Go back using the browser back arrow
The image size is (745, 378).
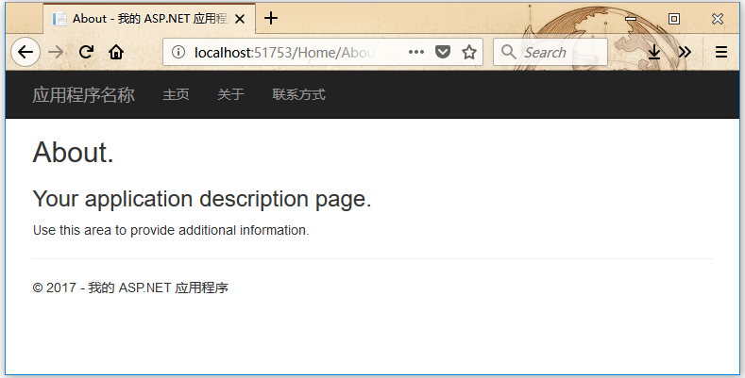click(x=25, y=53)
